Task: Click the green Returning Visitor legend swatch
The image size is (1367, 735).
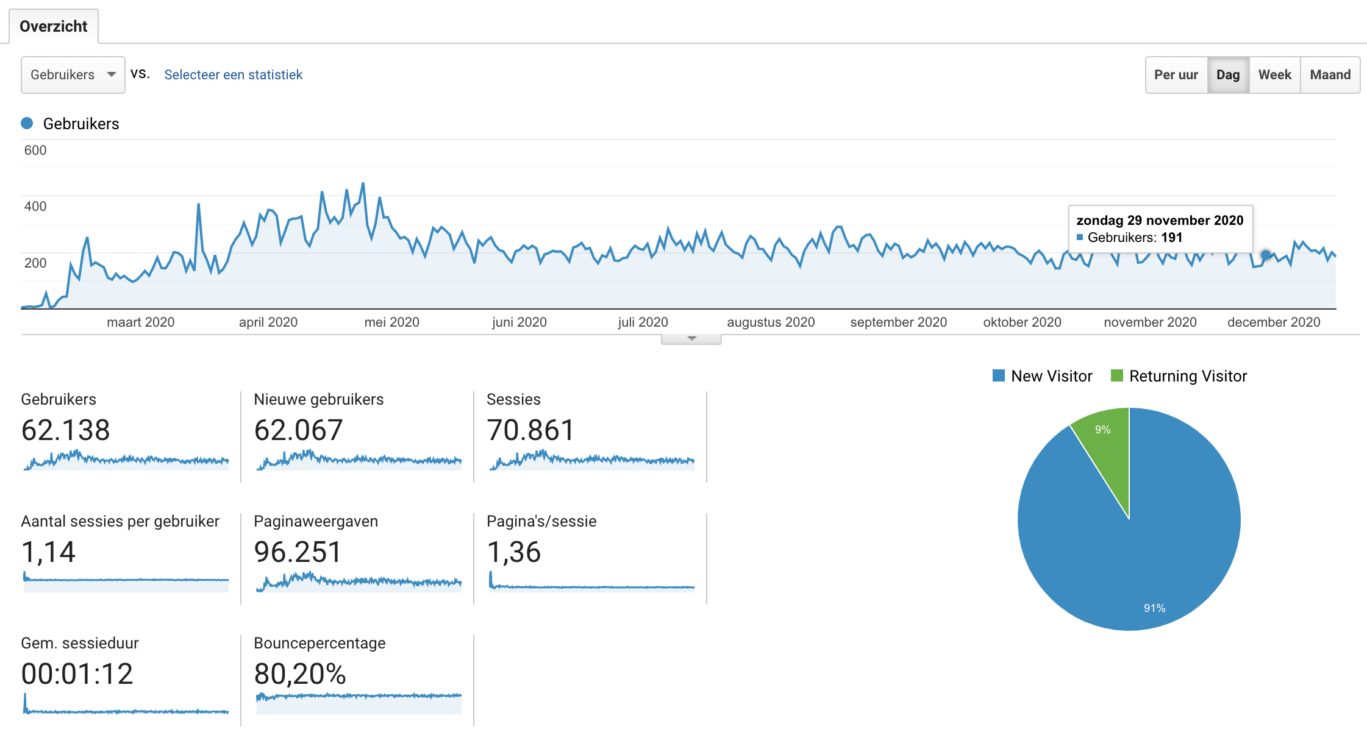Action: (1117, 375)
